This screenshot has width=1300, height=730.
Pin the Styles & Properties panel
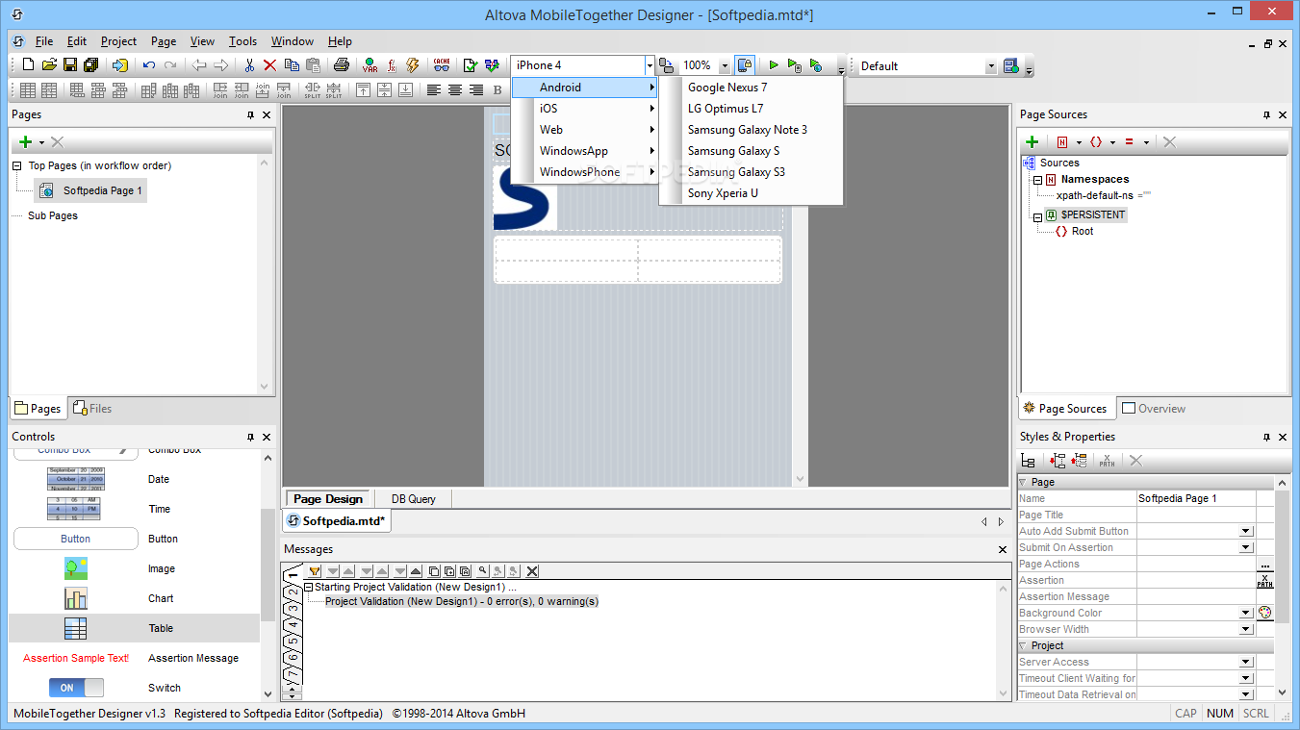coord(1266,437)
